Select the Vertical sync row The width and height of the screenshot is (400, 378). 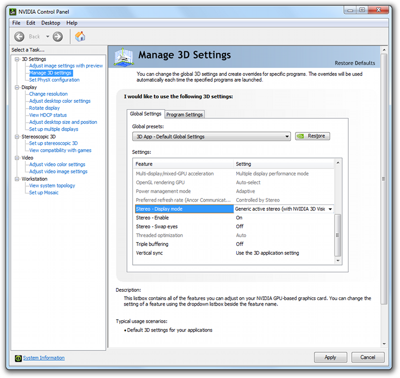click(234, 253)
